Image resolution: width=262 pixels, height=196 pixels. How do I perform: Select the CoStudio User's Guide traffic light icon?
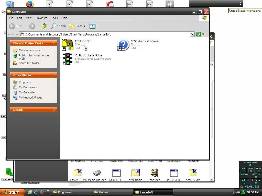tap(67, 59)
